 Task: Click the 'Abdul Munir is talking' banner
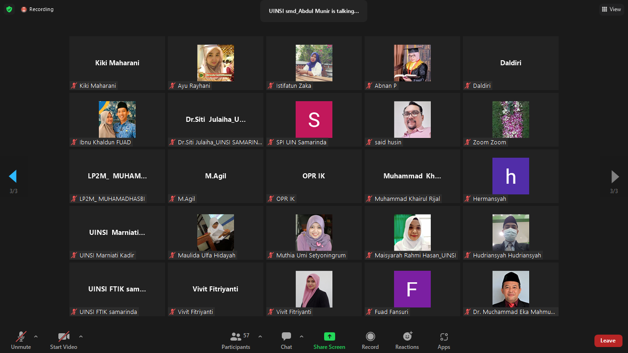pyautogui.click(x=314, y=11)
